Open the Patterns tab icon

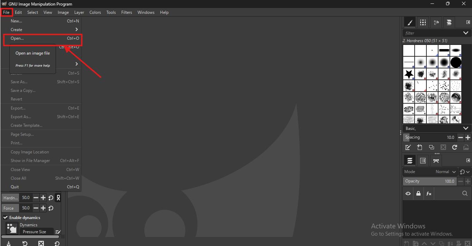(423, 22)
